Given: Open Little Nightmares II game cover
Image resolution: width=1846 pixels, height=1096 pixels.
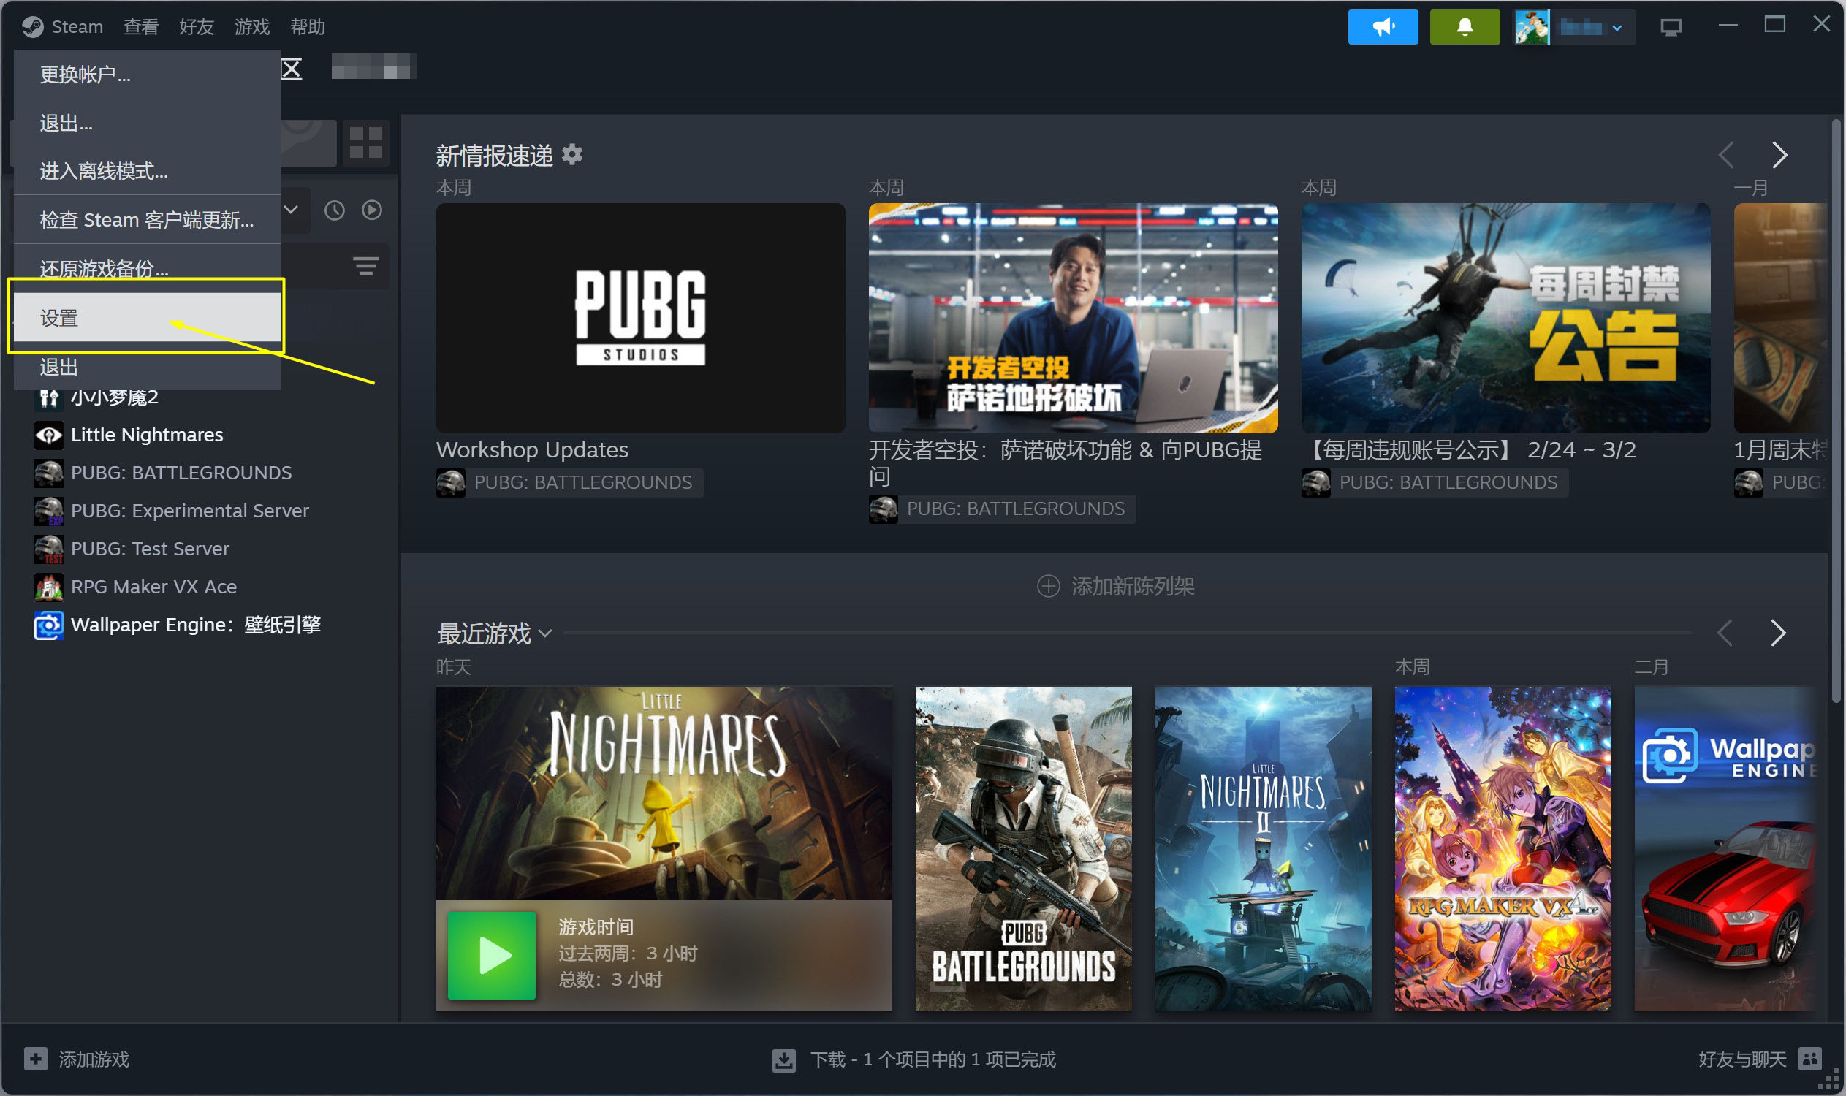Looking at the screenshot, I should [x=1262, y=848].
